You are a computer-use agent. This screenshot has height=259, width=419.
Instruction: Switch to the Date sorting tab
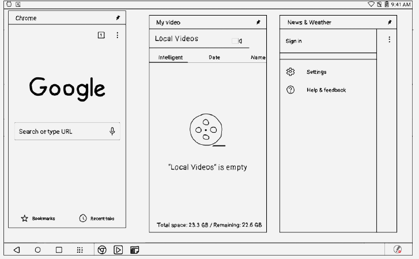tap(214, 57)
